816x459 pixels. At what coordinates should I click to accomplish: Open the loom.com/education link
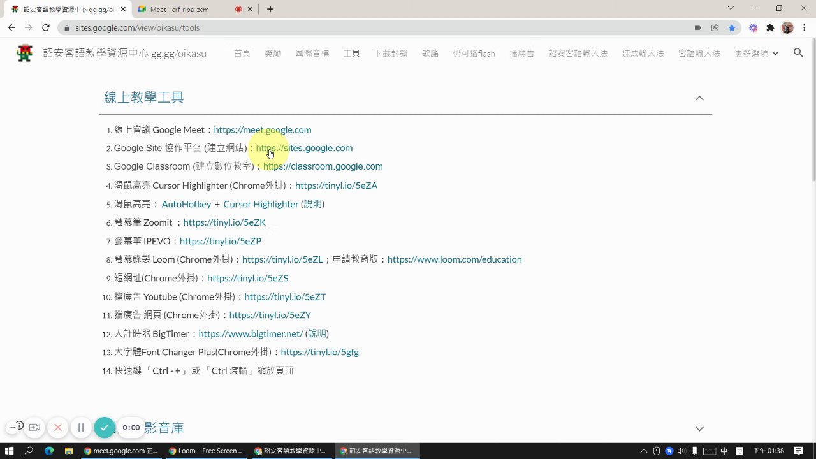point(455,259)
